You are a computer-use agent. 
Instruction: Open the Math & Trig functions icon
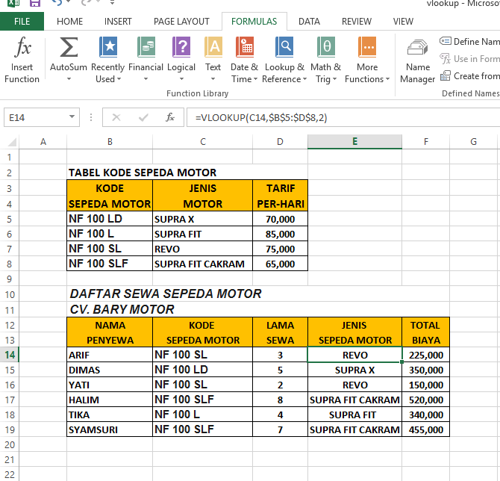click(x=326, y=46)
